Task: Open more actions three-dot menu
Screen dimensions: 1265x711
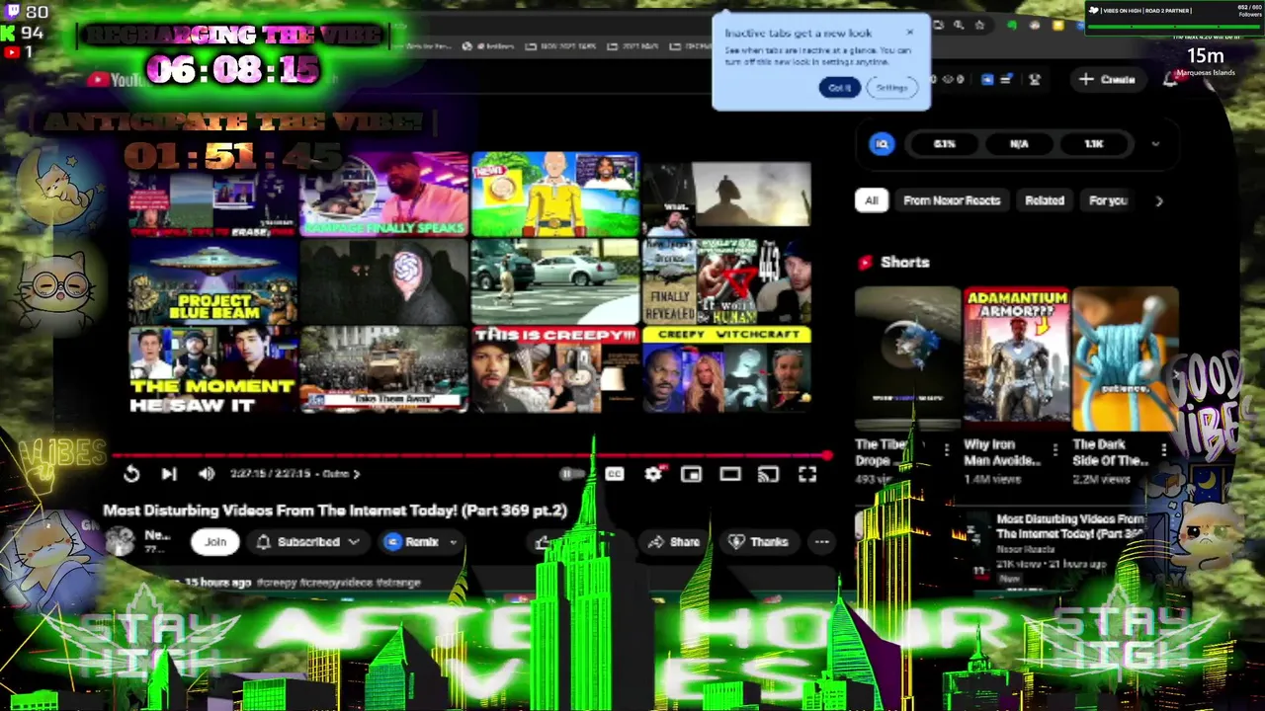Action: [822, 541]
